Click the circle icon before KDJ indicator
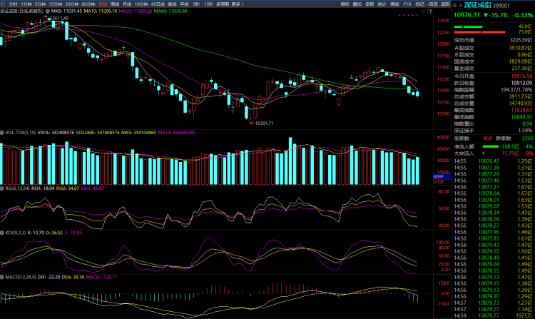This screenshot has height=319, width=535. click(3, 232)
